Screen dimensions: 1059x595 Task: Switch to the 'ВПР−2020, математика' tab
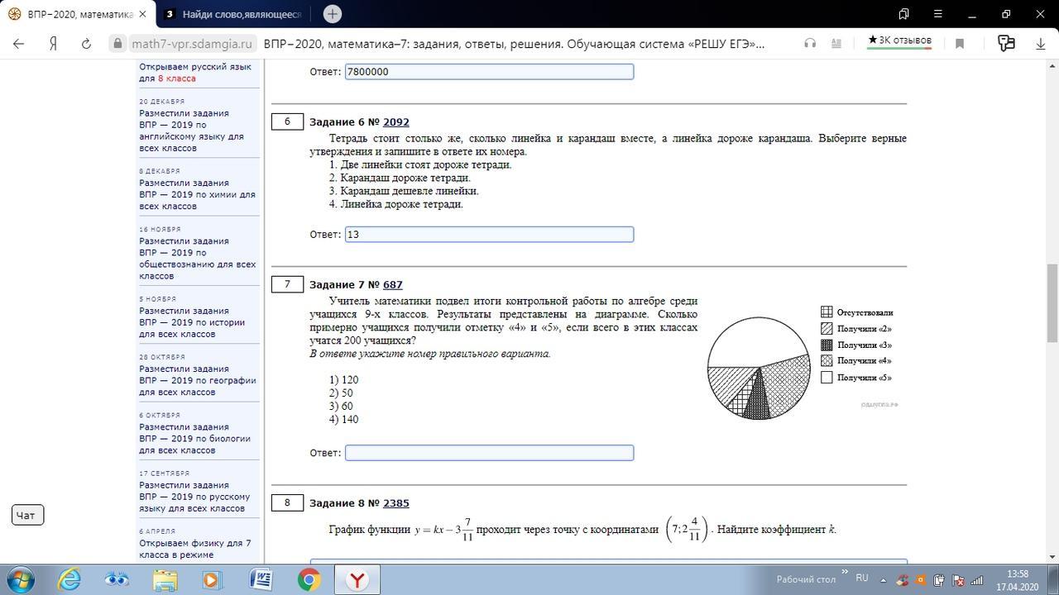click(78, 14)
